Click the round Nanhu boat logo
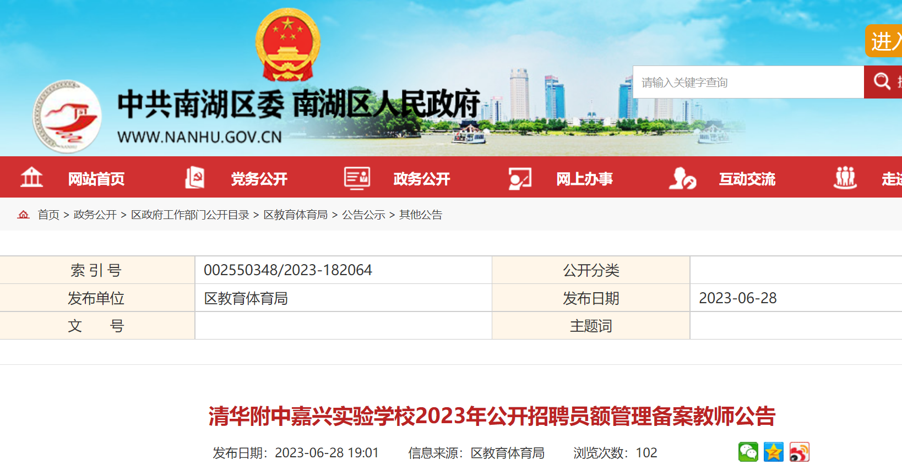902x465 pixels. tap(67, 117)
